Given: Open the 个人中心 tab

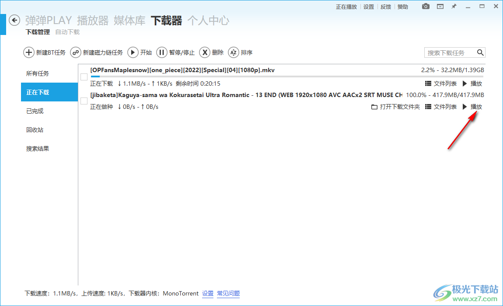Looking at the screenshot, I should [x=208, y=21].
